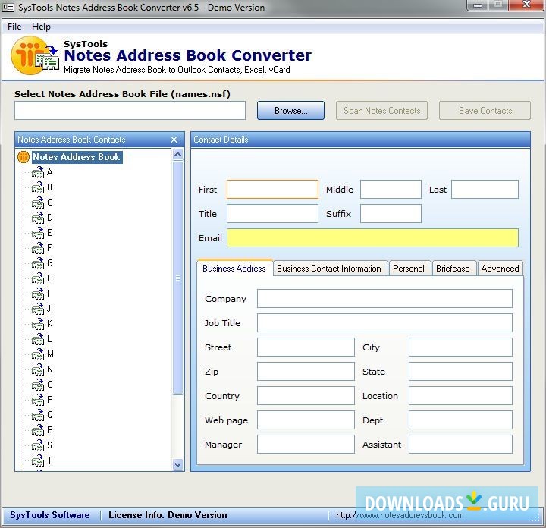The image size is (546, 528).
Task: Click the Zip input field
Action: (x=306, y=371)
